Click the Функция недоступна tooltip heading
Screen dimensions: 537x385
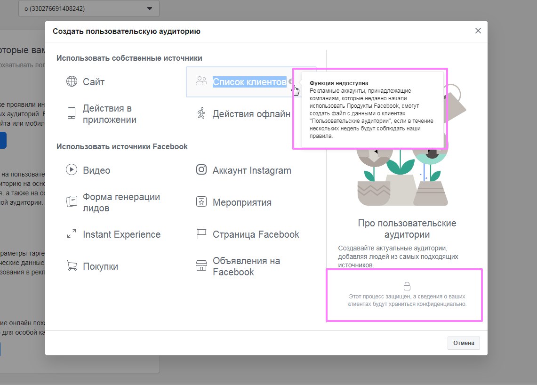[339, 83]
